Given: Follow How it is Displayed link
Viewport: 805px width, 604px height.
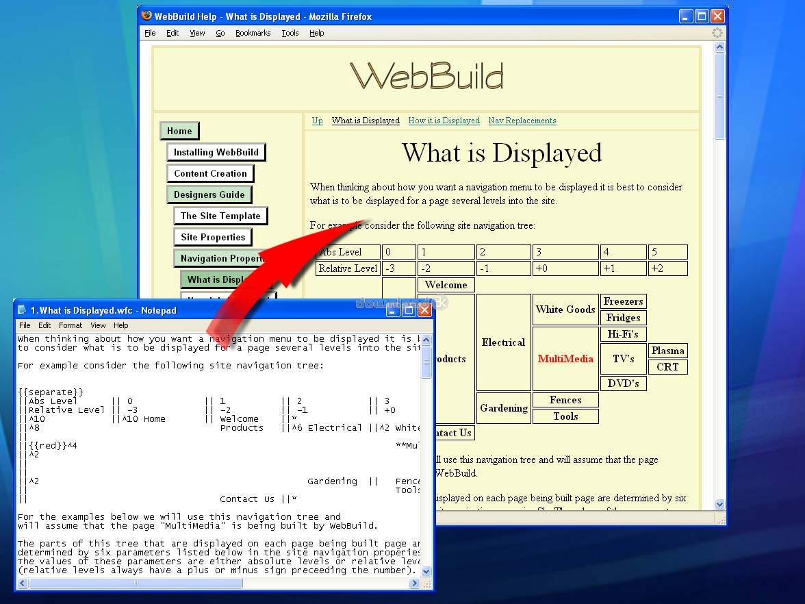Looking at the screenshot, I should pos(444,121).
